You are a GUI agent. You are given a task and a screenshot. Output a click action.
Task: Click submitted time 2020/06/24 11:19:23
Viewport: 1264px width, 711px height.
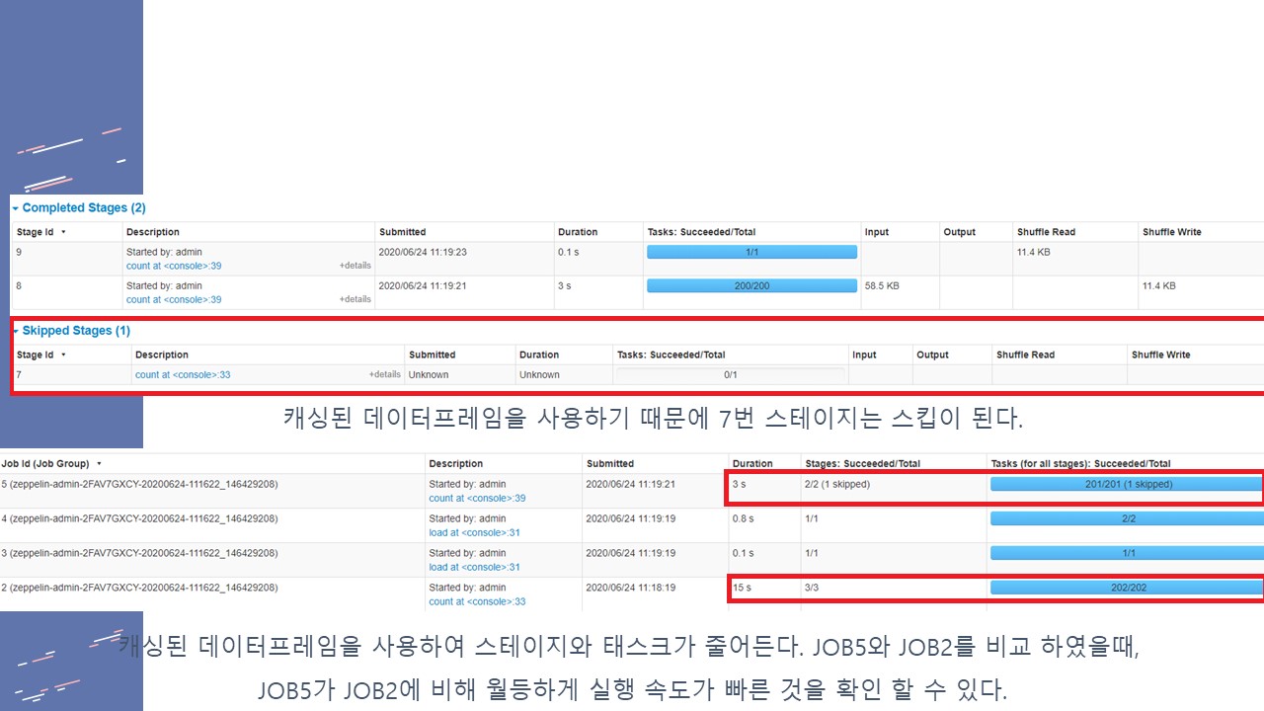tap(423, 252)
